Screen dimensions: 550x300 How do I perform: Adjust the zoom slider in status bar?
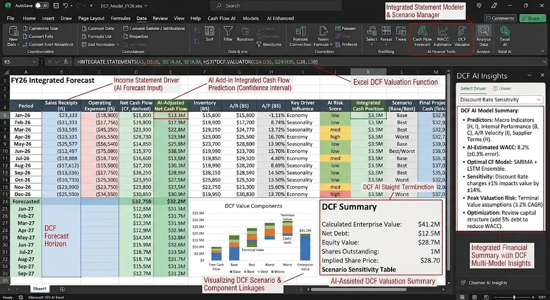(514, 297)
